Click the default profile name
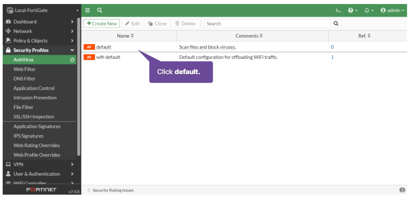The width and height of the screenshot is (411, 200). point(104,47)
